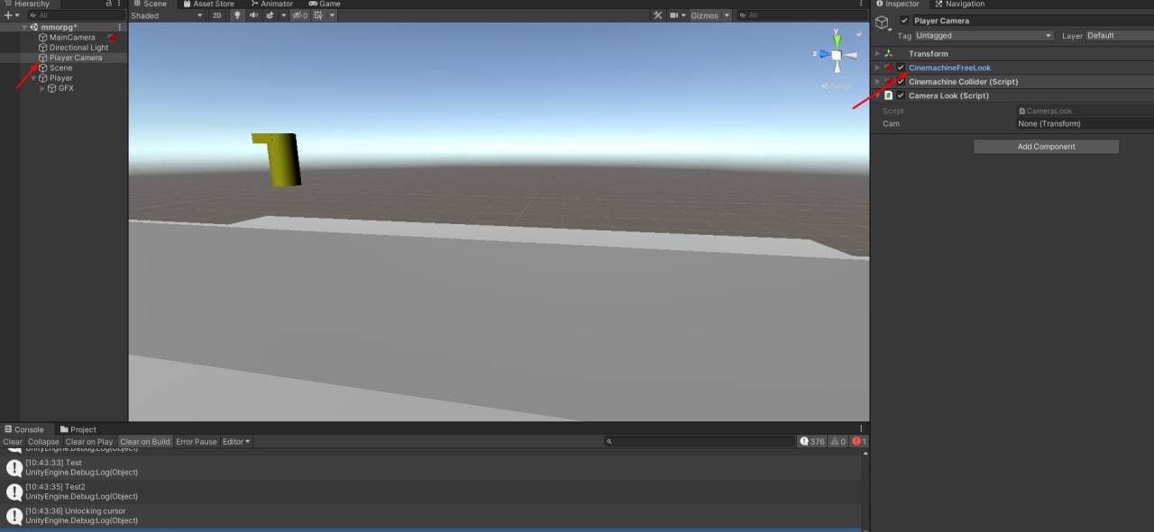The height and width of the screenshot is (532, 1154).
Task: Select the Scene object in Hierarchy
Action: click(x=60, y=68)
